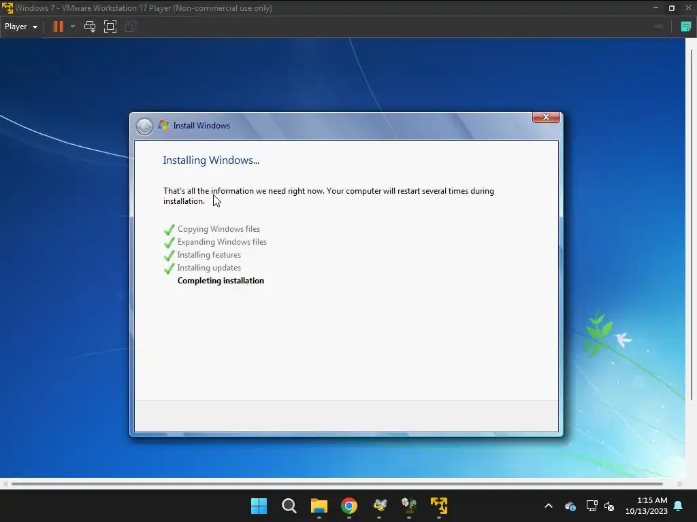Click 'Copying Windows files' step

point(218,229)
